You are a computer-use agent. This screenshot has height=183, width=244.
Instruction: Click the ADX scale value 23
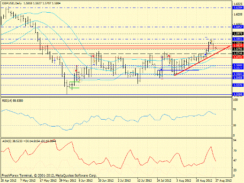235,170
